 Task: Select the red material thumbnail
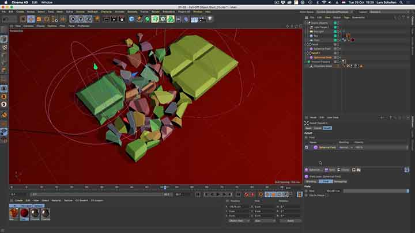point(24,213)
